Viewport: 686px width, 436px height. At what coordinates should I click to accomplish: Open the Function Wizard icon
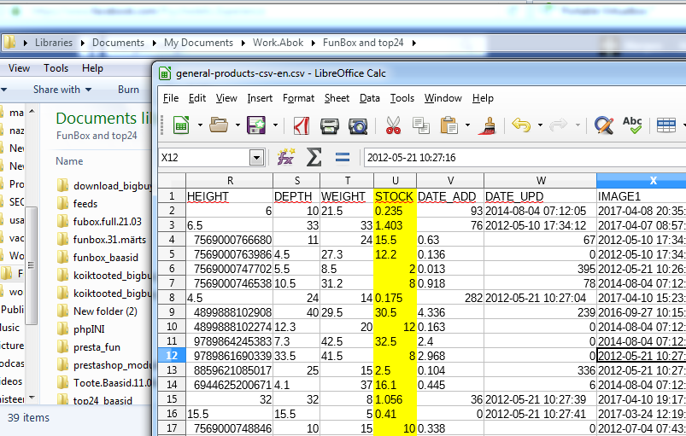(286, 157)
